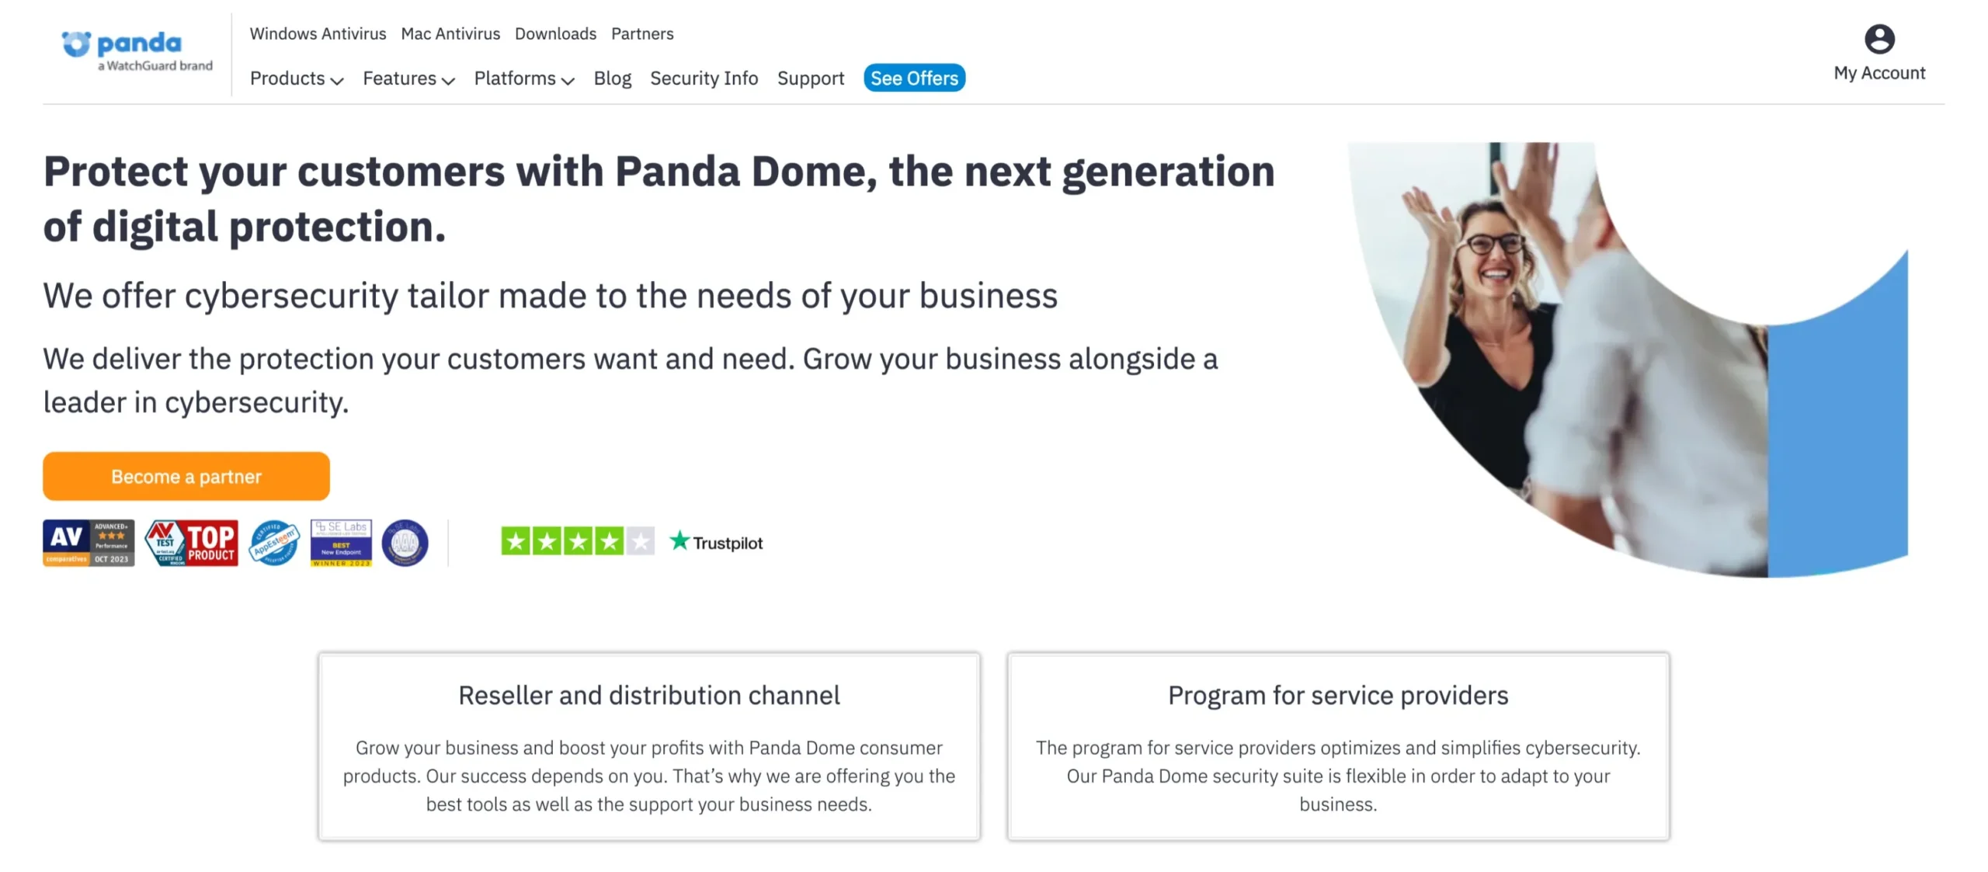Go to the Security Info page
1988x872 pixels.
pyautogui.click(x=704, y=78)
